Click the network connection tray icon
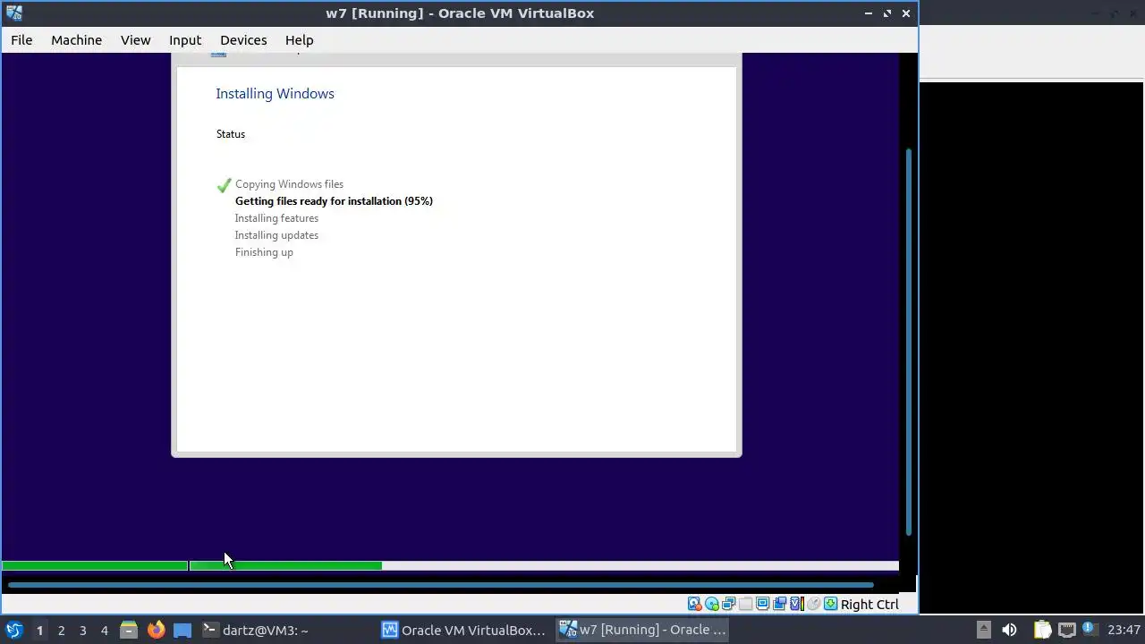The height and width of the screenshot is (644, 1145). pos(1066,630)
